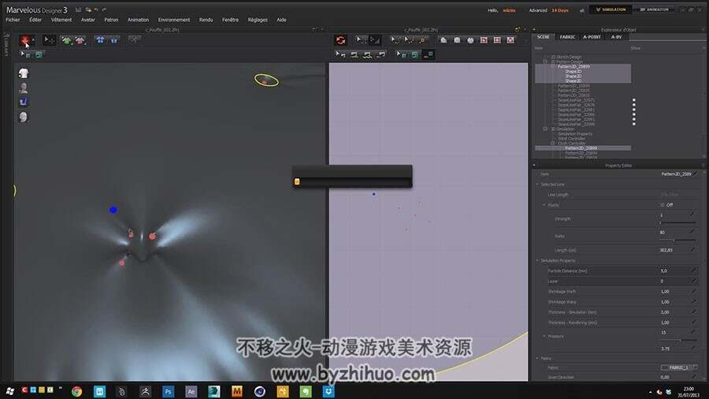The height and width of the screenshot is (399, 709).
Task: Open Chrome from the taskbar
Action: 77,391
